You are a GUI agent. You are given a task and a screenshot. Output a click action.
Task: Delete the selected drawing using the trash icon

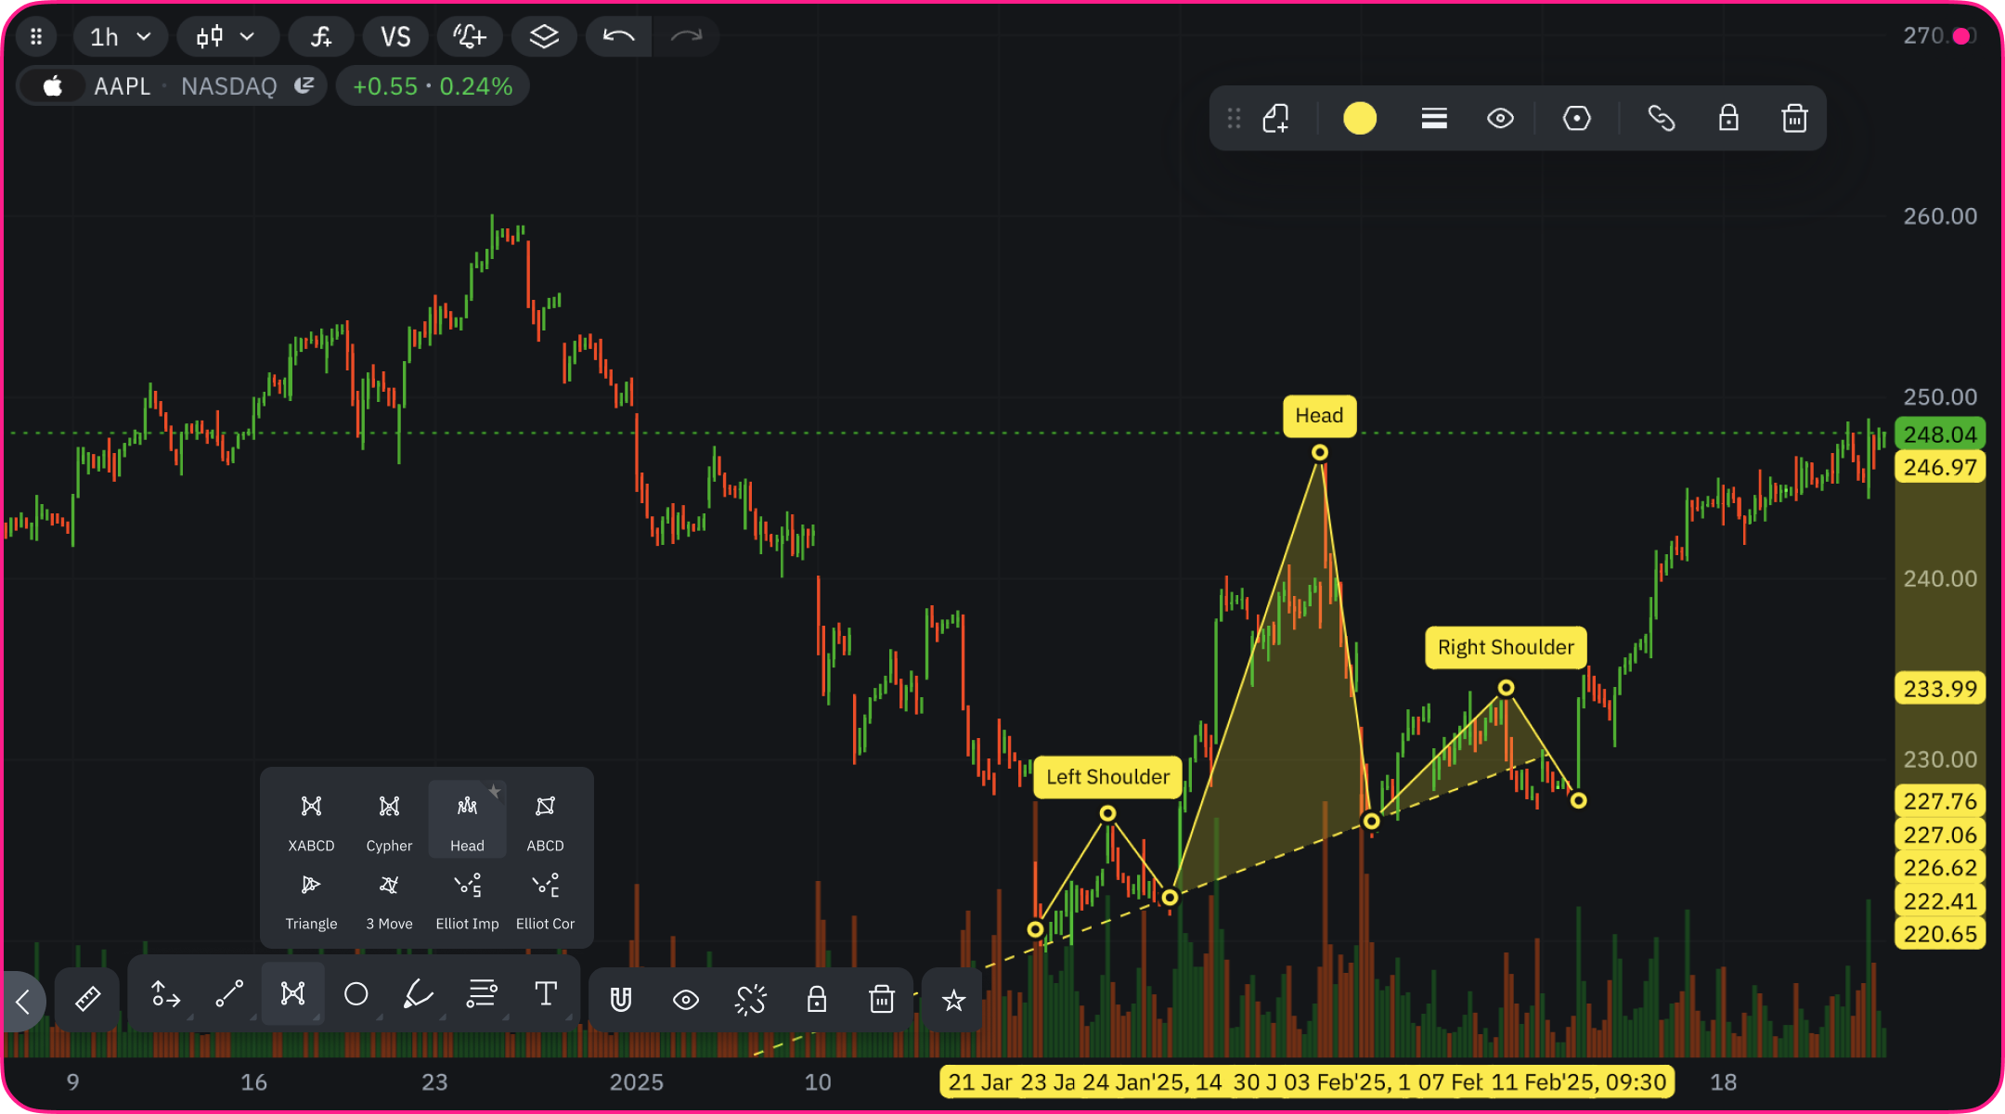point(1794,119)
